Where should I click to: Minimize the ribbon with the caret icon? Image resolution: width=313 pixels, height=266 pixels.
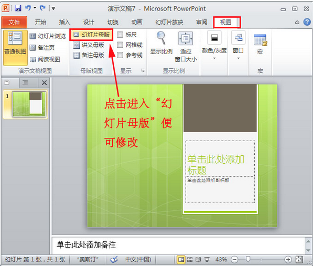pyautogui.click(x=297, y=22)
